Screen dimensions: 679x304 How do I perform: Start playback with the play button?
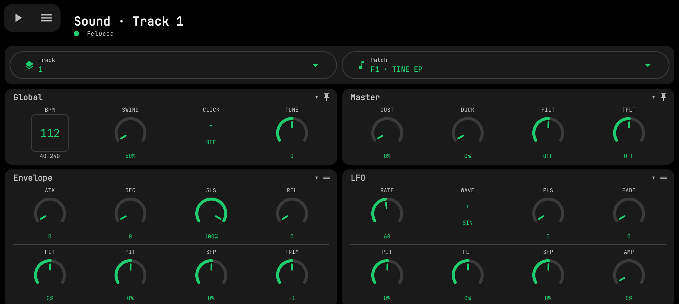click(19, 18)
